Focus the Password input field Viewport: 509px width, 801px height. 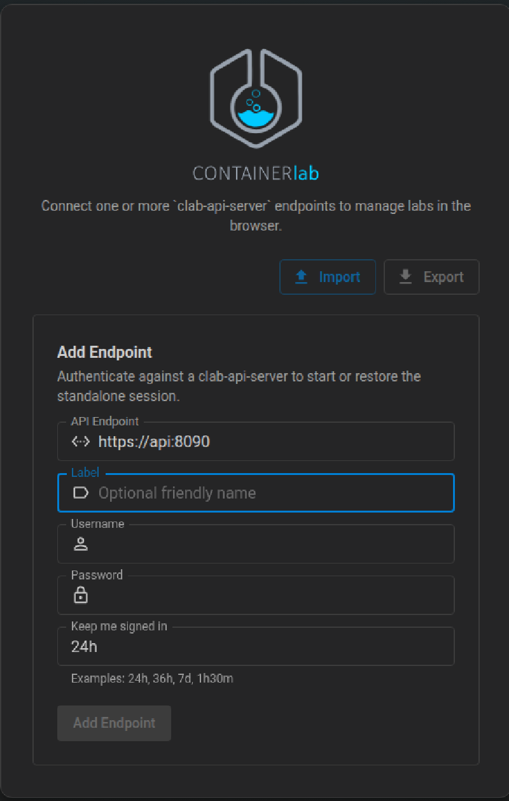(256, 595)
